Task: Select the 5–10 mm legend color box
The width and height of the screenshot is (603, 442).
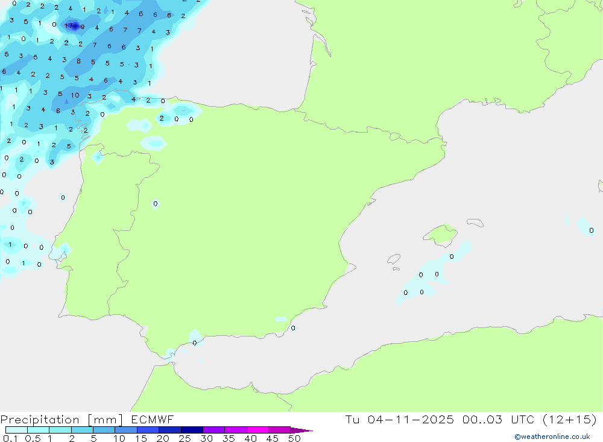Action: (x=104, y=430)
